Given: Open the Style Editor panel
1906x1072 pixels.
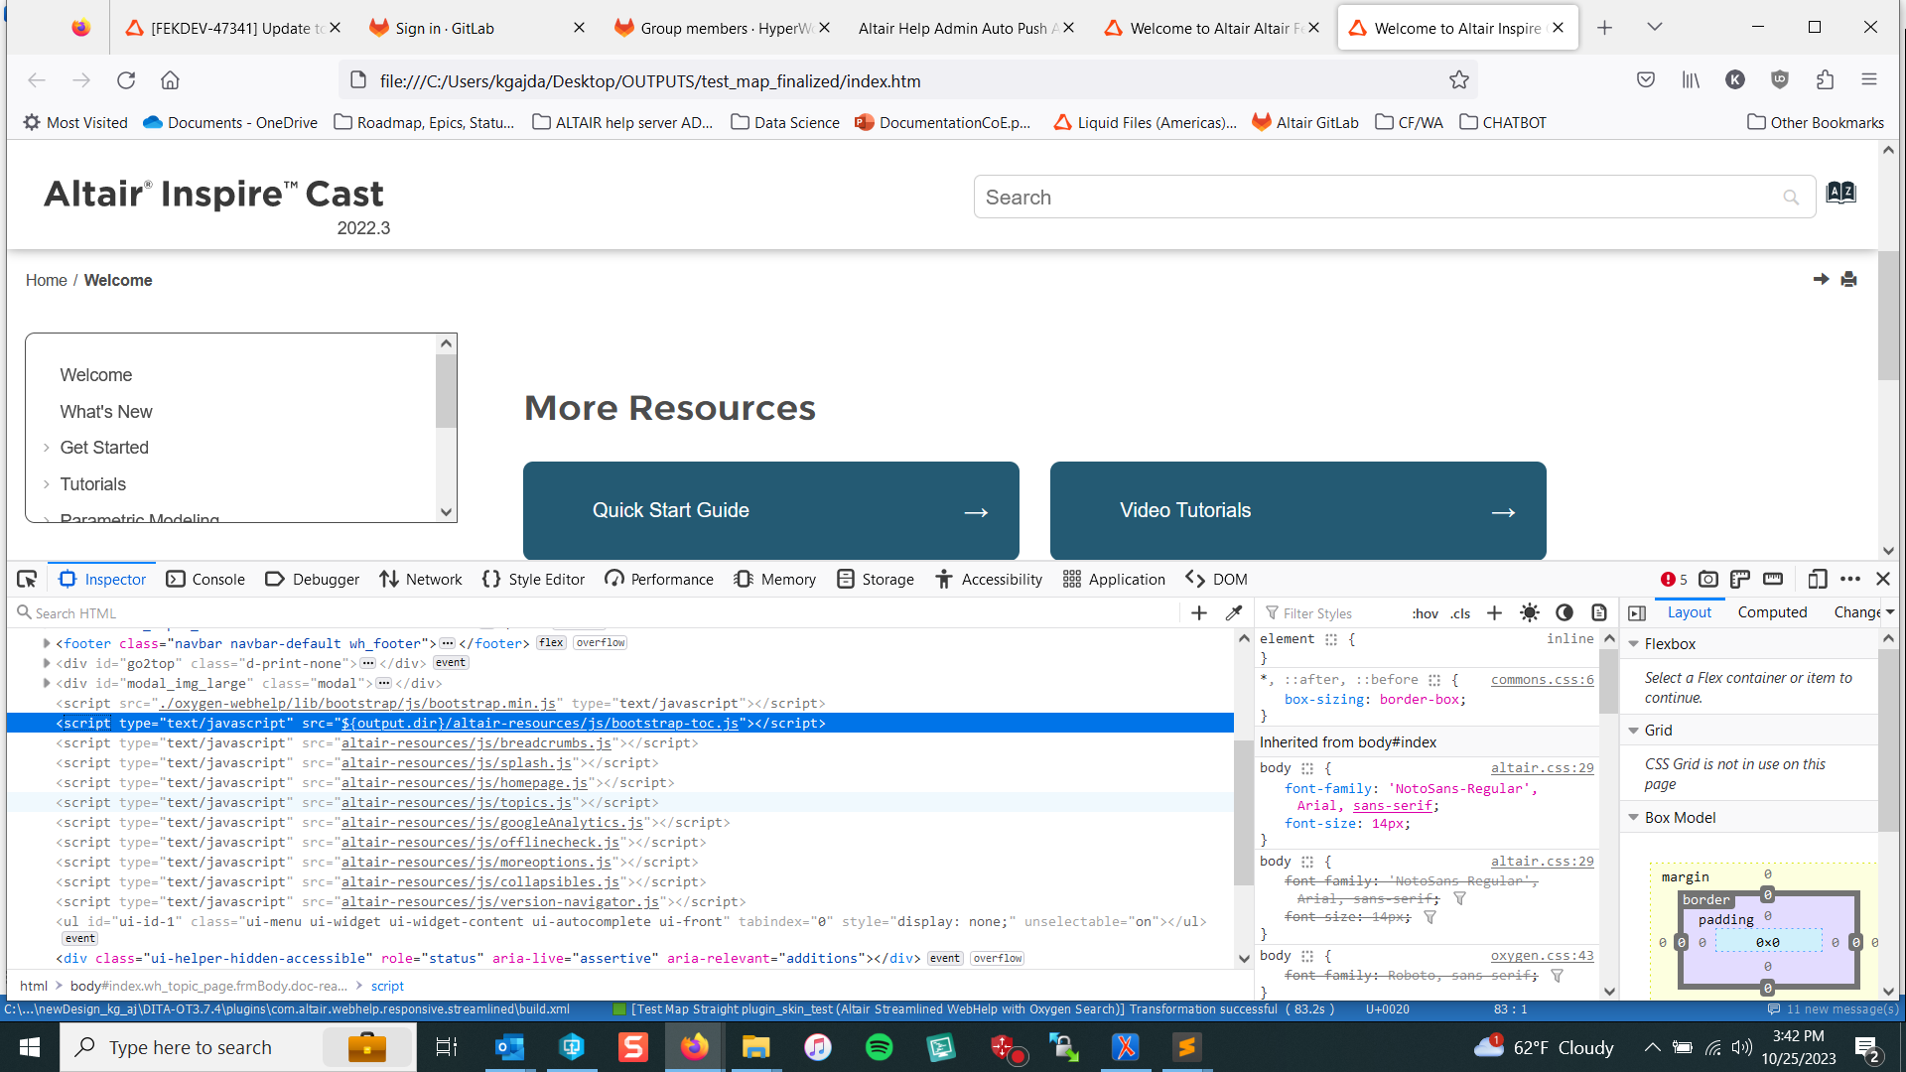Looking at the screenshot, I should pos(533,579).
